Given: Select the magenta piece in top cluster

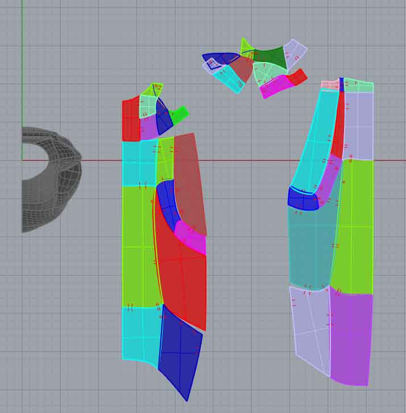Looking at the screenshot, I should 276,85.
